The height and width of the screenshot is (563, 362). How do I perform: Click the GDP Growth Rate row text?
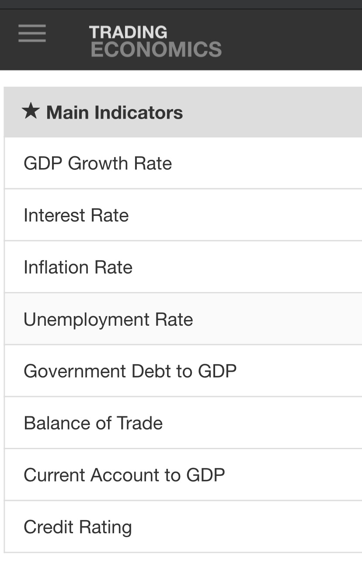coord(97,163)
